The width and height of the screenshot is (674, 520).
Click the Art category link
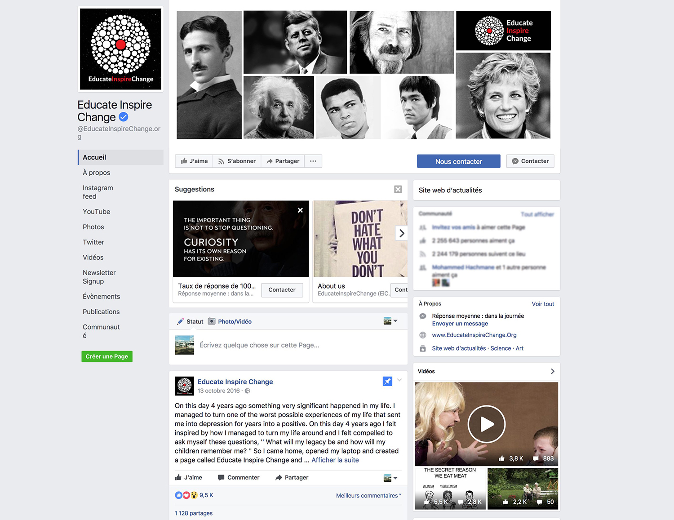pyautogui.click(x=519, y=348)
